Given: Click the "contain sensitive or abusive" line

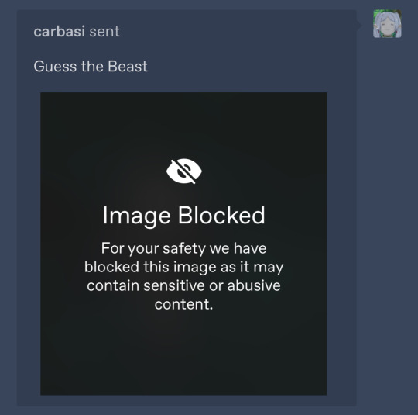Looking at the screenshot, I should coord(183,285).
